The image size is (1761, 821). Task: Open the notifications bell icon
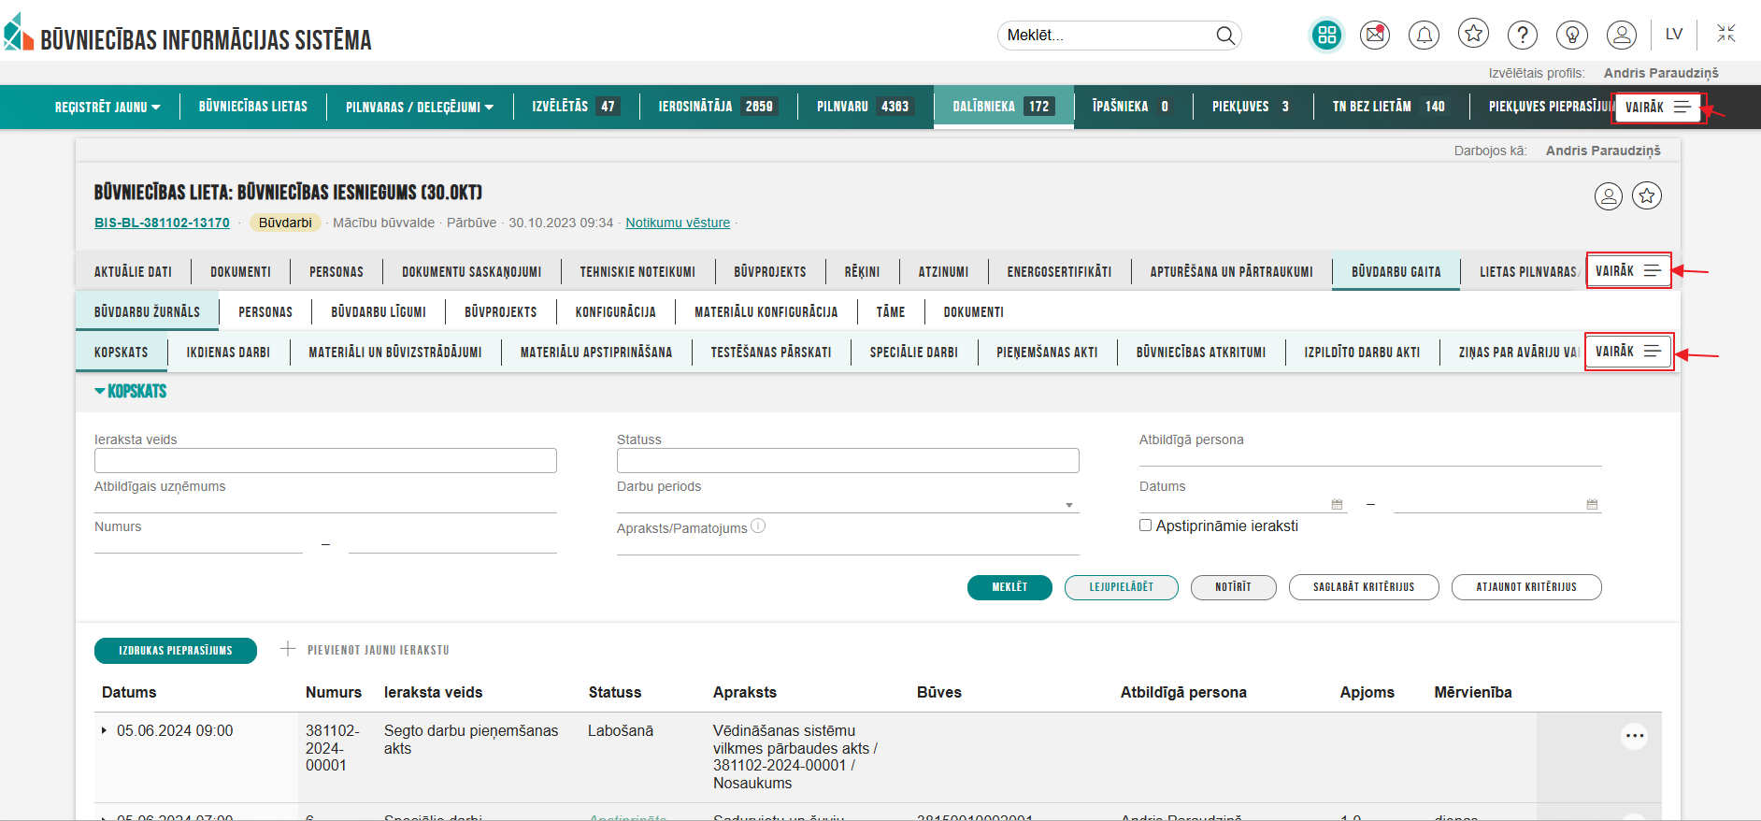[x=1424, y=36]
